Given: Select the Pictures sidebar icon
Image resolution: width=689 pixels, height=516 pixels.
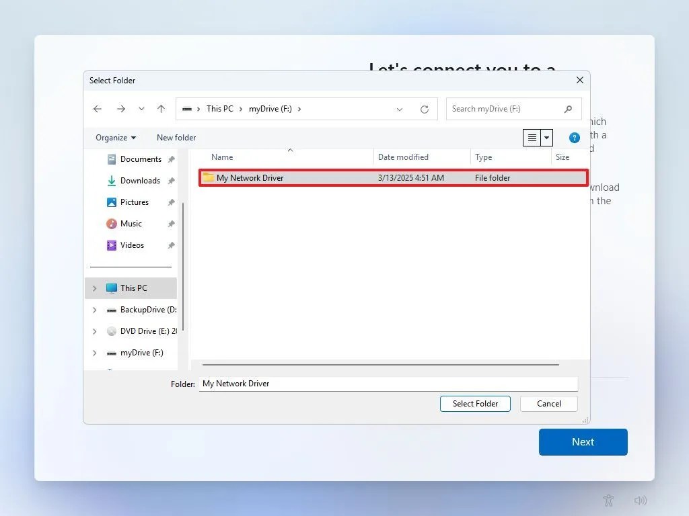Looking at the screenshot, I should coord(111,202).
